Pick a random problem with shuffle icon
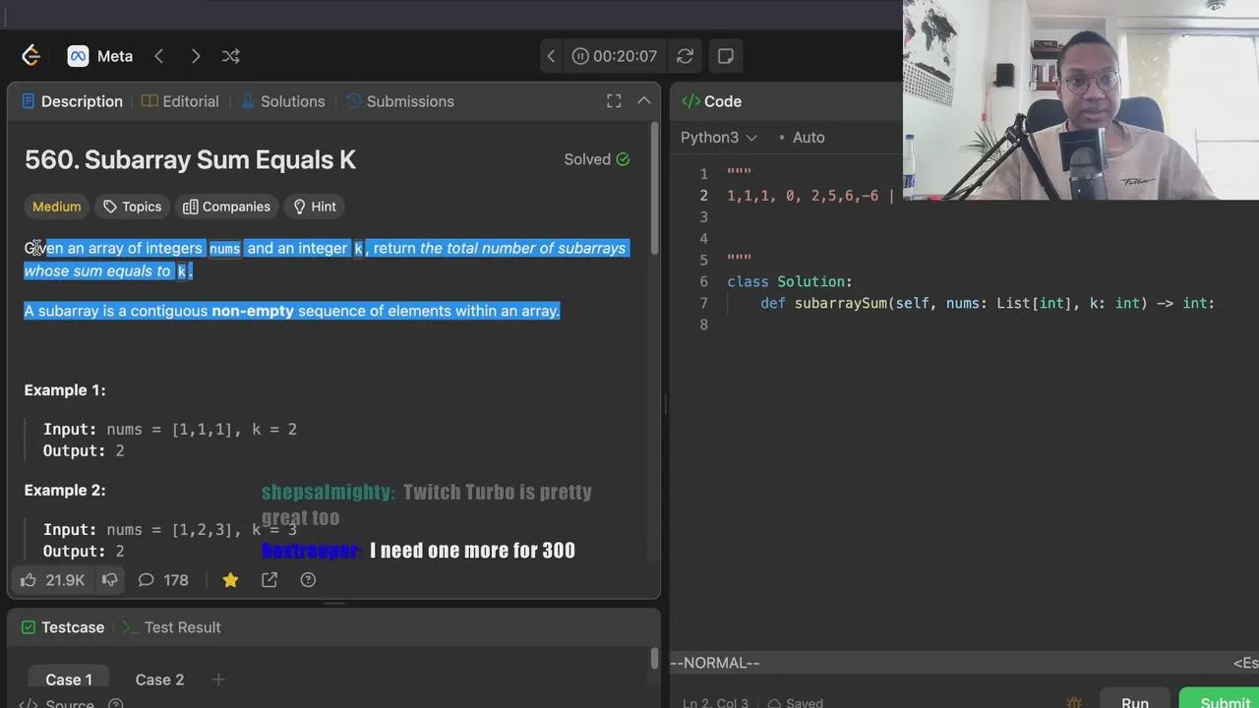 click(231, 56)
